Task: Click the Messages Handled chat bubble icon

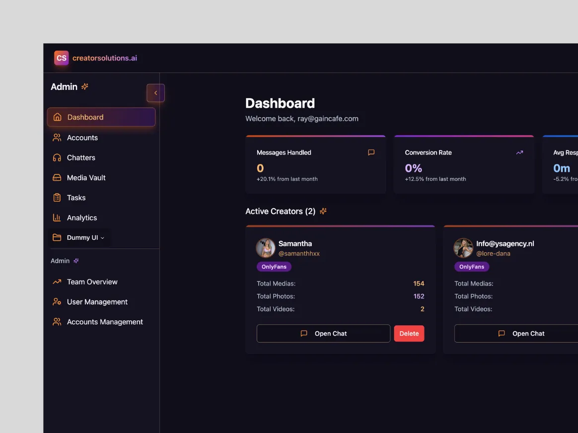Action: tap(371, 152)
